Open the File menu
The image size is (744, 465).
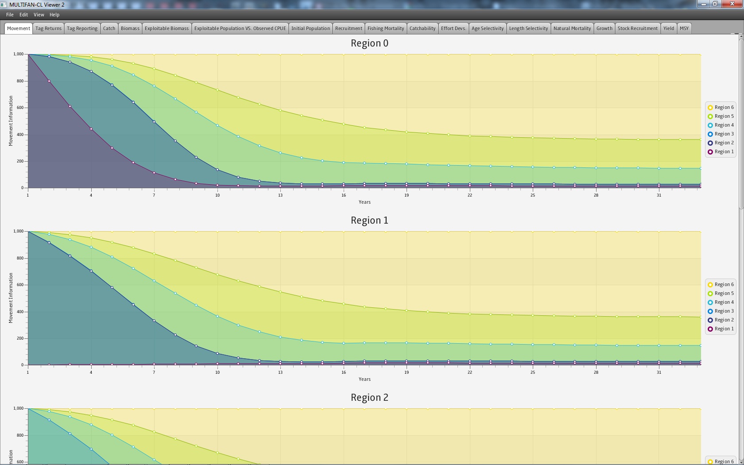pyautogui.click(x=10, y=15)
